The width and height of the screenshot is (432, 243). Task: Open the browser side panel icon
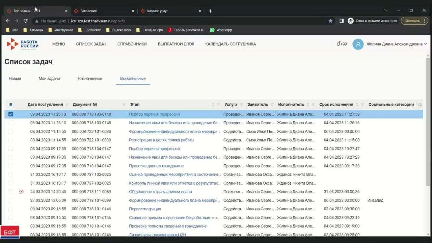click(342, 21)
